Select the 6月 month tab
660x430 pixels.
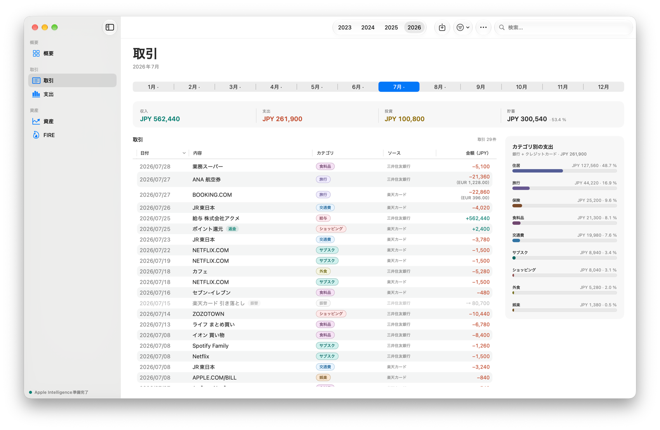[358, 87]
